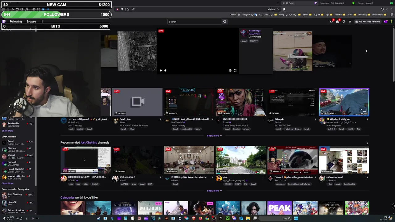Click the VALORANT link in the featured stream info
395x222 pixels.
[255, 34]
